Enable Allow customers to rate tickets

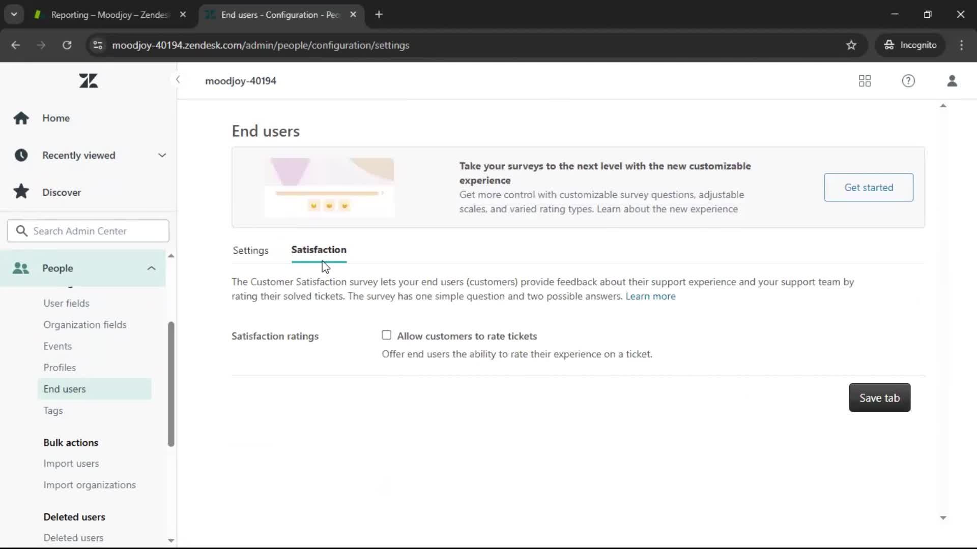(387, 335)
